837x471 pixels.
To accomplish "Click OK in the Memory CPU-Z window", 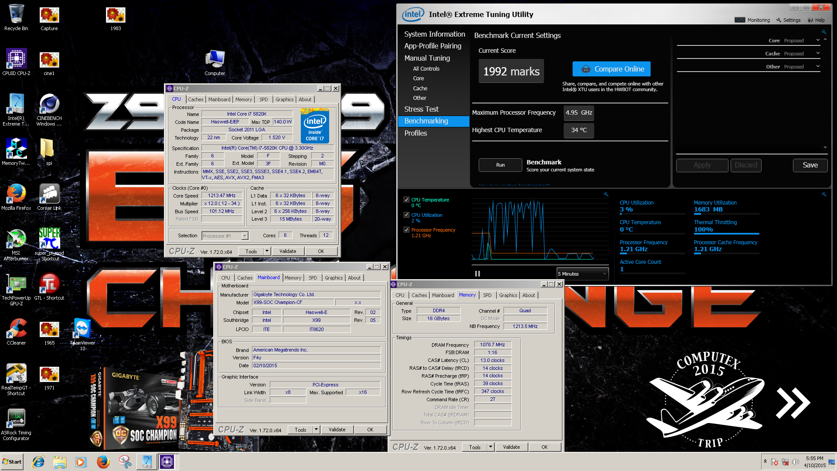I will coord(544,447).
